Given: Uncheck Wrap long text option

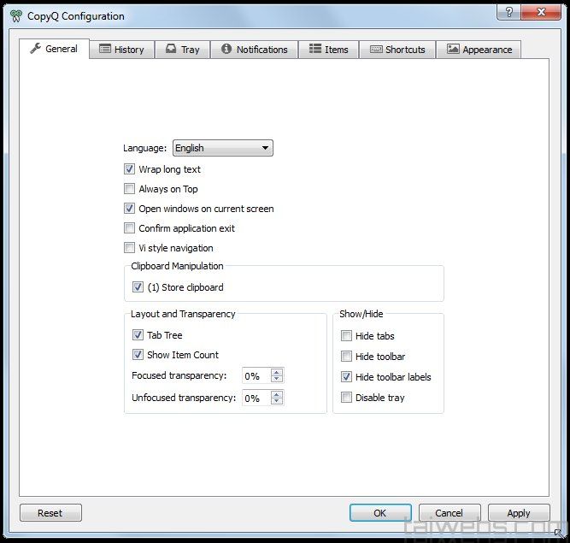Looking at the screenshot, I should [130, 169].
